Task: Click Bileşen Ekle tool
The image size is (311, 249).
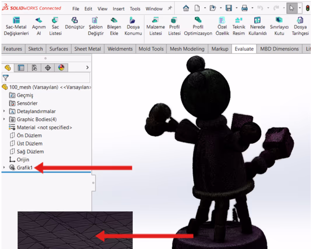Action: pyautogui.click(x=114, y=26)
